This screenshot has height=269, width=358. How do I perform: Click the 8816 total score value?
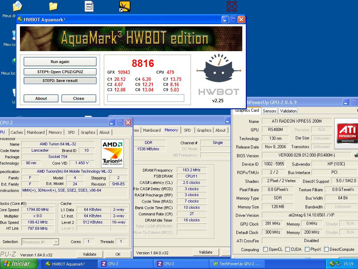coord(143,63)
